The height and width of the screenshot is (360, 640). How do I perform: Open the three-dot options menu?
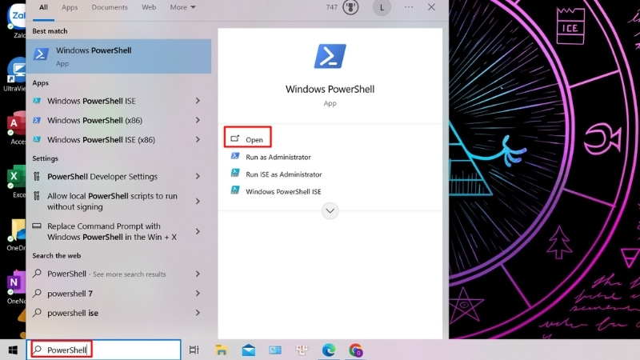click(409, 7)
